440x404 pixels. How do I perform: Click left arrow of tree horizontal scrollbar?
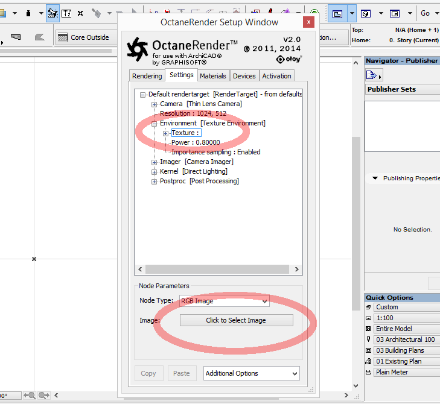[140, 269]
